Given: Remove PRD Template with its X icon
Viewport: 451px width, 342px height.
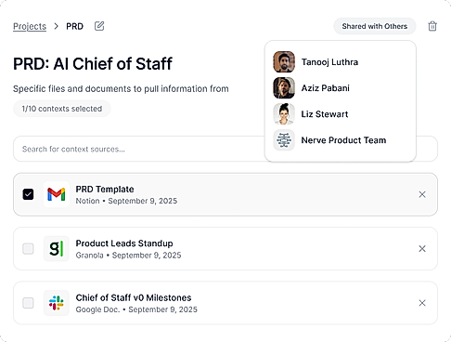Looking at the screenshot, I should click(422, 194).
